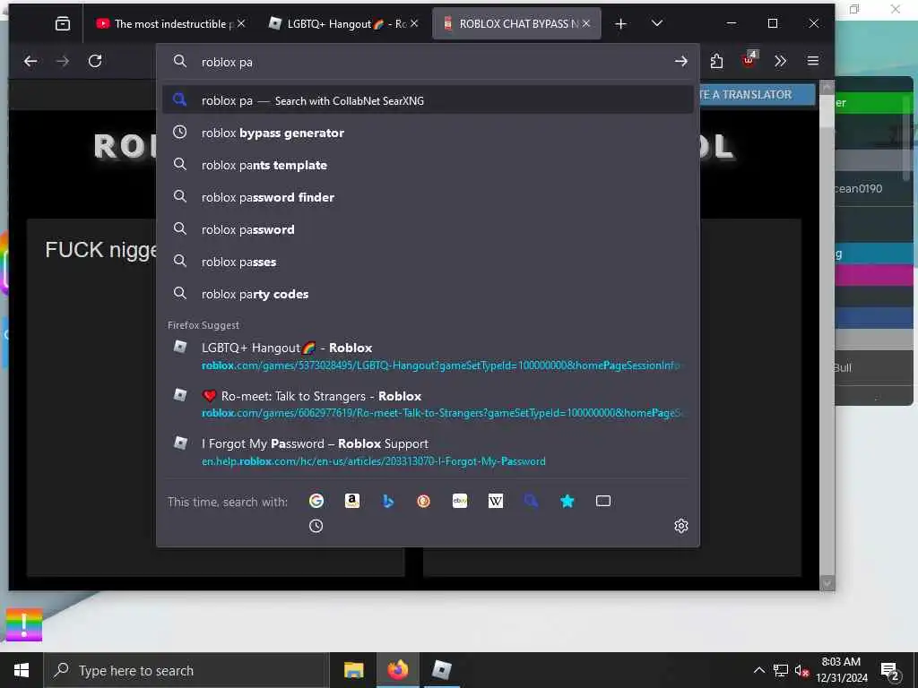Switch to Roblox from the taskbar
This screenshot has height=688, width=918.
pos(442,670)
